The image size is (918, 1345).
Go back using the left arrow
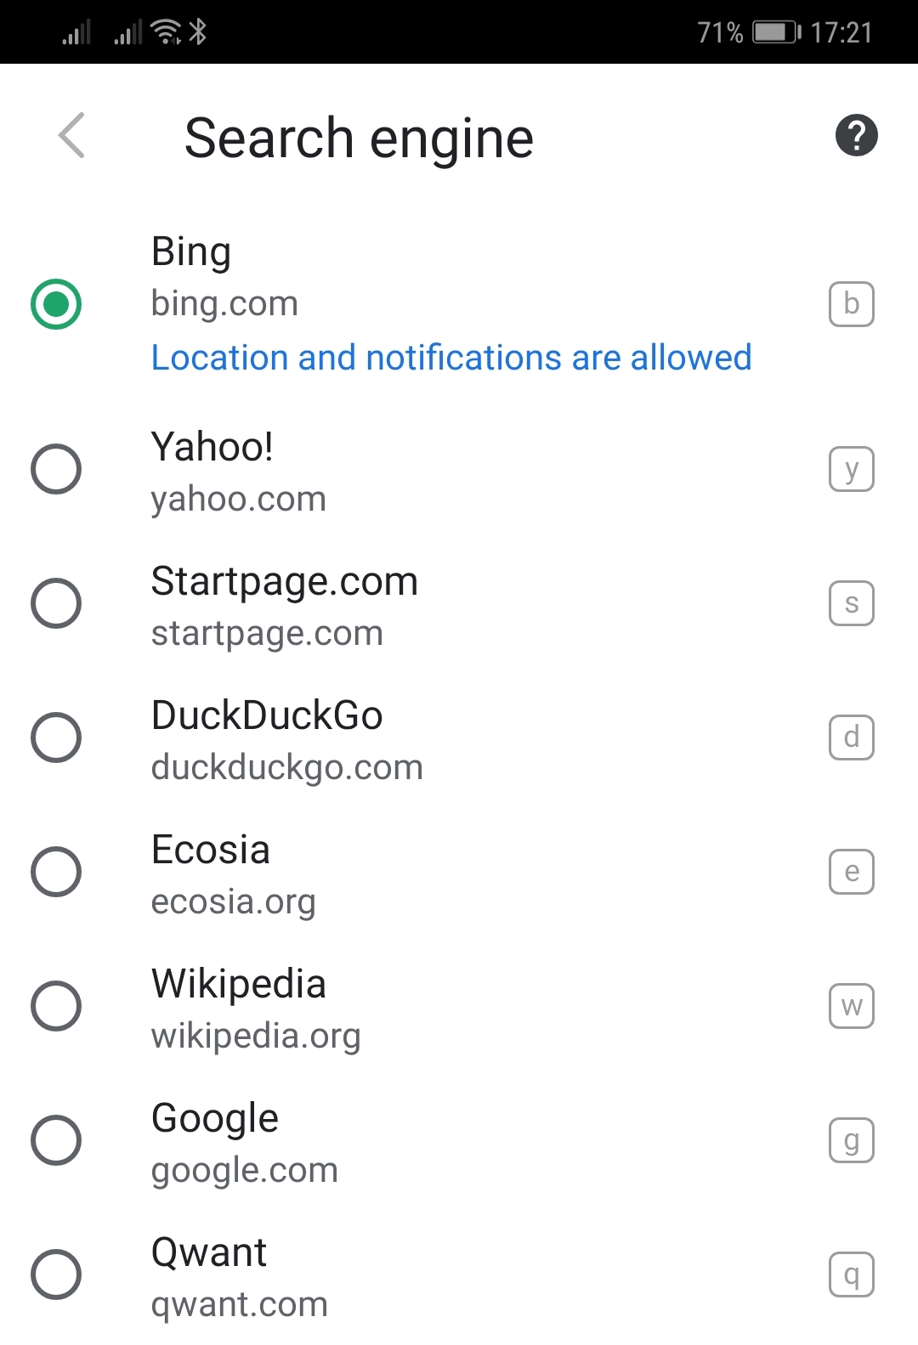[72, 136]
